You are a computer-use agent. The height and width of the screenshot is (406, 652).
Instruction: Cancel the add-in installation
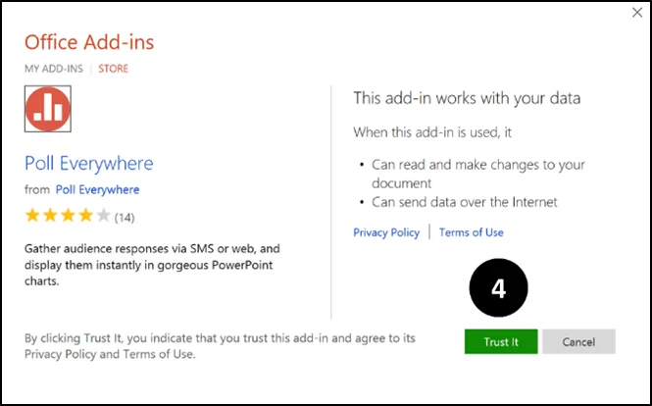(578, 341)
